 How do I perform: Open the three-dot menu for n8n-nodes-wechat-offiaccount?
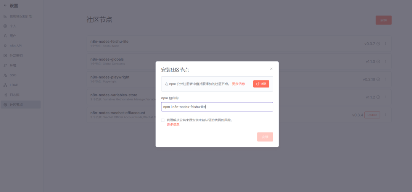coord(385,115)
